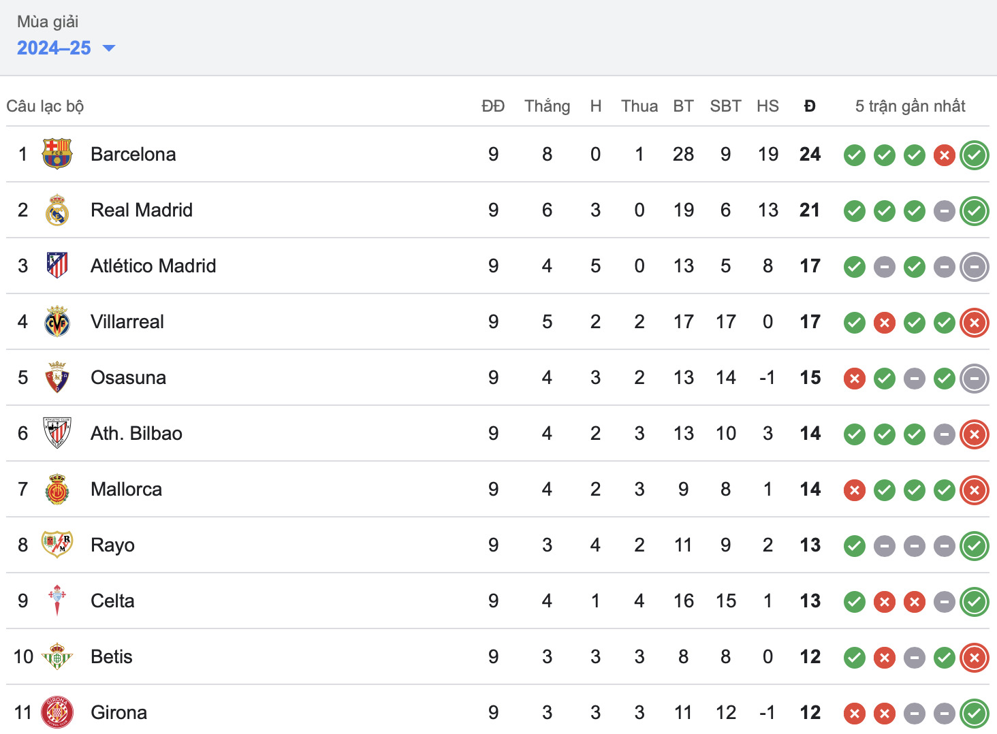Click the HS goal difference header
Image resolution: width=997 pixels, height=734 pixels.
(x=767, y=106)
